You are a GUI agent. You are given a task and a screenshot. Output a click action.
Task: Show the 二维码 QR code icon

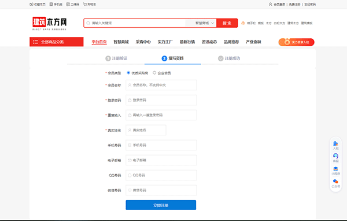click(68, 4)
